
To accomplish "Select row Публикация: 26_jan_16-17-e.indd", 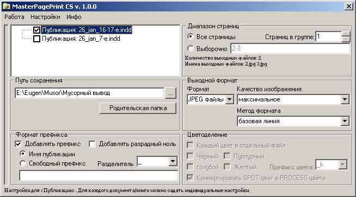I will (x=87, y=30).
